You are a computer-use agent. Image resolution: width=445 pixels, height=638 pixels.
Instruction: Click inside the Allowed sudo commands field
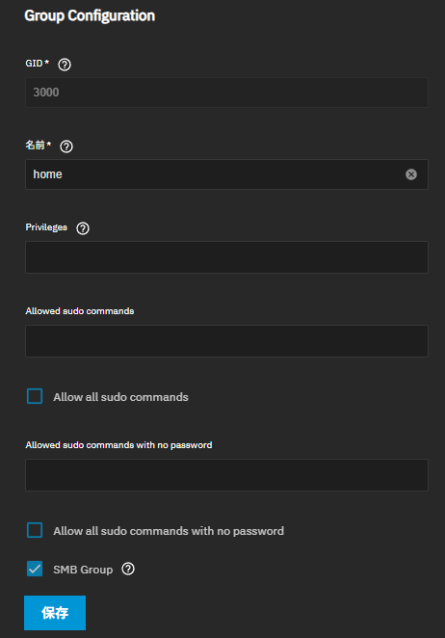click(226, 341)
